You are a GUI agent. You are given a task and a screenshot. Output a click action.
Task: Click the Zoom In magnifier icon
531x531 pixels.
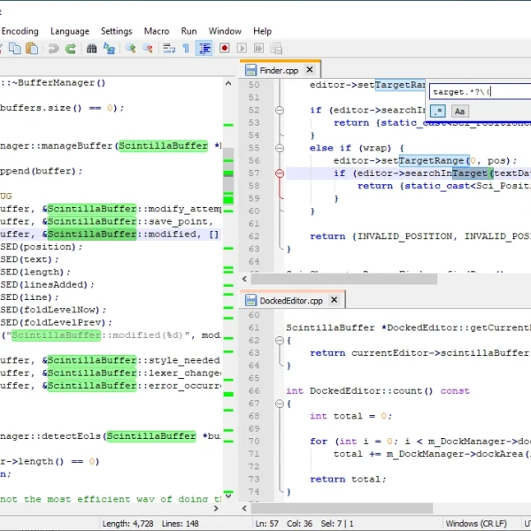click(130, 49)
